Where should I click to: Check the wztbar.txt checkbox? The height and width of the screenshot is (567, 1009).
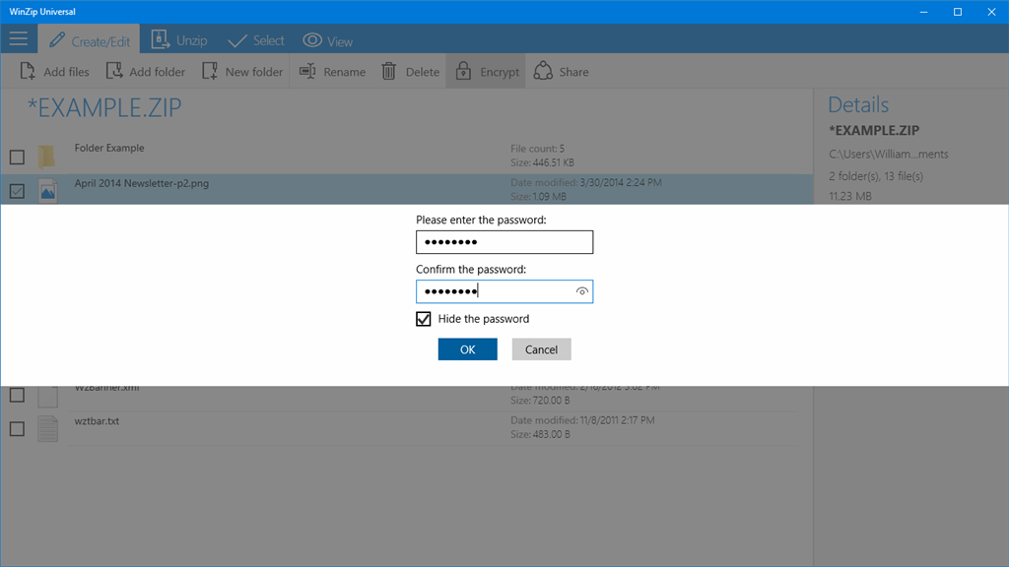tap(18, 429)
